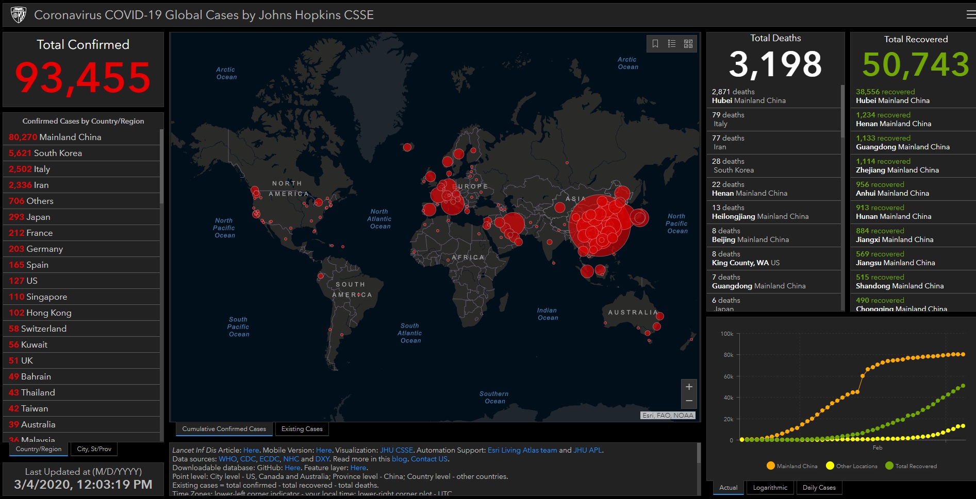Open the Esri Living Atlas team link
Viewport: 976px width, 499px height.
[522, 450]
